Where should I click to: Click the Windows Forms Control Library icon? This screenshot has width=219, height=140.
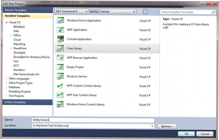pos(60,104)
